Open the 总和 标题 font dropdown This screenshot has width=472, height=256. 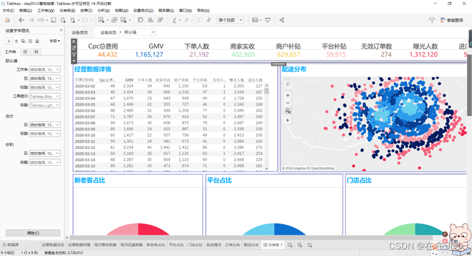tap(45, 162)
